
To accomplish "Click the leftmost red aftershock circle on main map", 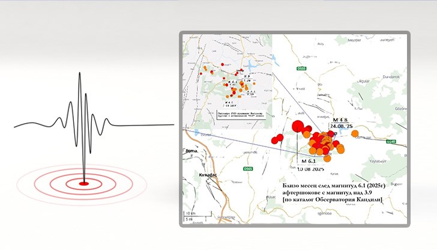I will (275, 141).
